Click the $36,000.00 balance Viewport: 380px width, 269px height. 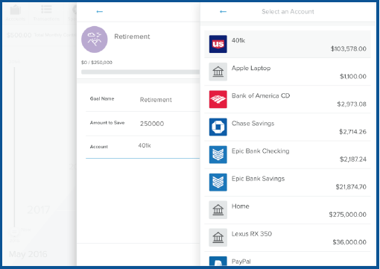point(349,242)
